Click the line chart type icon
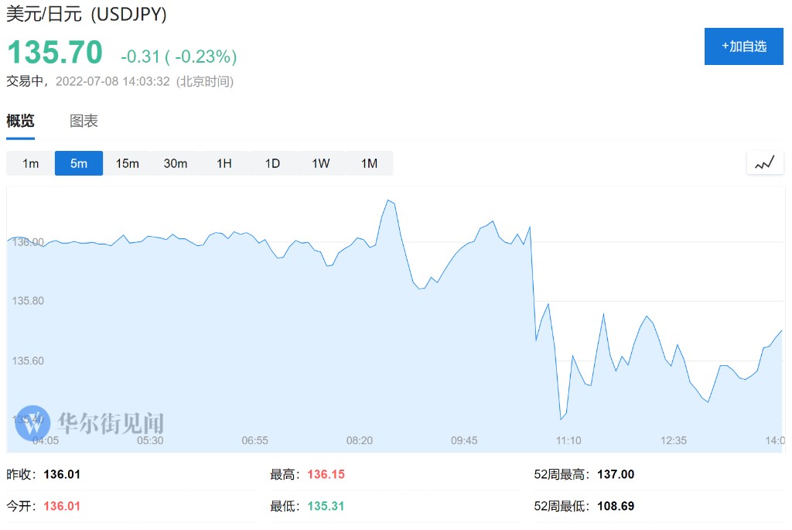Viewport: 792px width, 530px height. click(x=764, y=163)
